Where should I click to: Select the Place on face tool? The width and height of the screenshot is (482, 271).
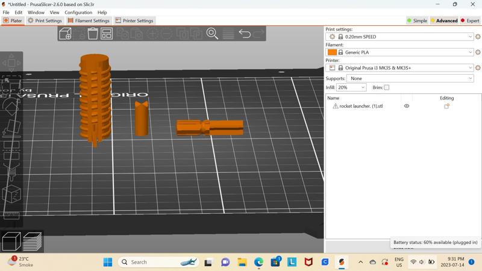(11, 128)
